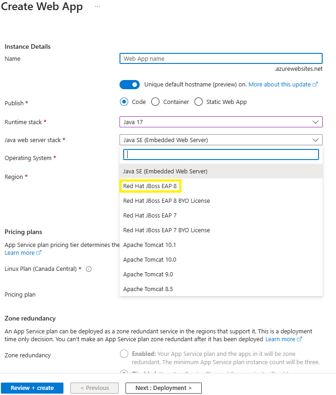The image size is (336, 395).
Task: Click the Review + create button
Action: click(x=32, y=388)
